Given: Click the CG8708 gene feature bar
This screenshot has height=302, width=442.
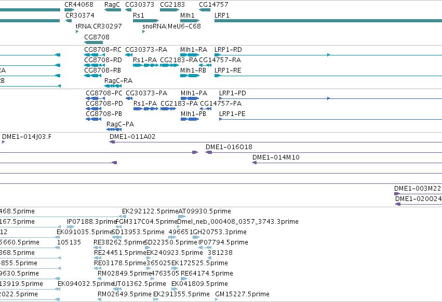Looking at the screenshot, I should tap(93, 42).
